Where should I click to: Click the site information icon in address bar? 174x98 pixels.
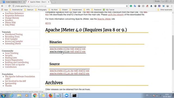tap(13, 6)
